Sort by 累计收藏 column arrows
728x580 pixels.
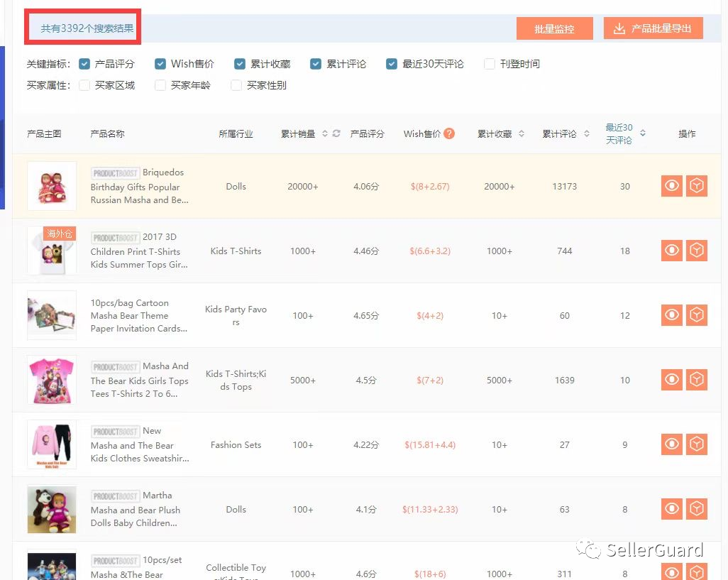click(522, 133)
